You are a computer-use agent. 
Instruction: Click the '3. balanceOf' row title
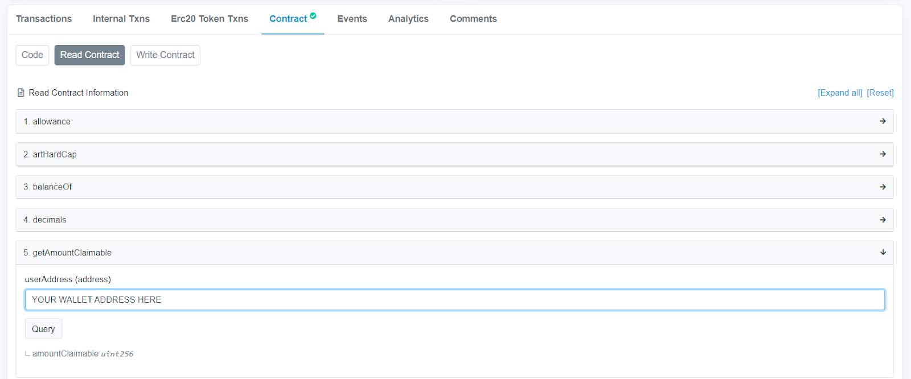pyautogui.click(x=48, y=187)
